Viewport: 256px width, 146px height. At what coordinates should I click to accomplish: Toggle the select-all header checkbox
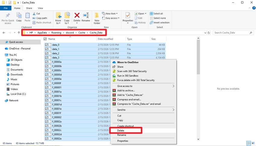pos(45,39)
